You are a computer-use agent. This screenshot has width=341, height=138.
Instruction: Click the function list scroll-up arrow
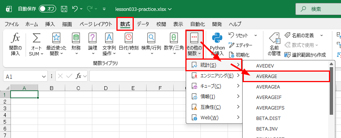[332, 64]
